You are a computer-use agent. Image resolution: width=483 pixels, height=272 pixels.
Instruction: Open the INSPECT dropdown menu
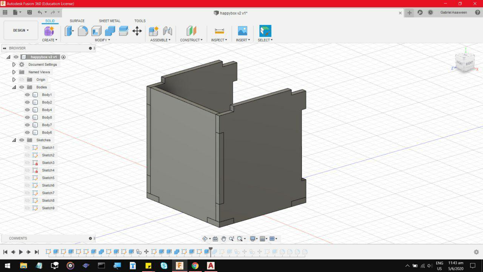pos(219,40)
